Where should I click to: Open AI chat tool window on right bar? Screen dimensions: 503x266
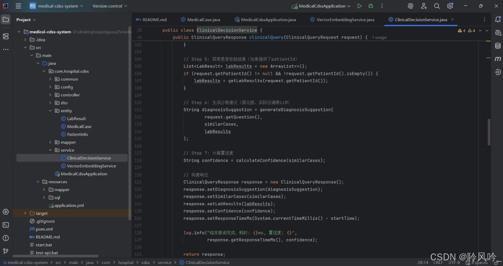click(498, 33)
